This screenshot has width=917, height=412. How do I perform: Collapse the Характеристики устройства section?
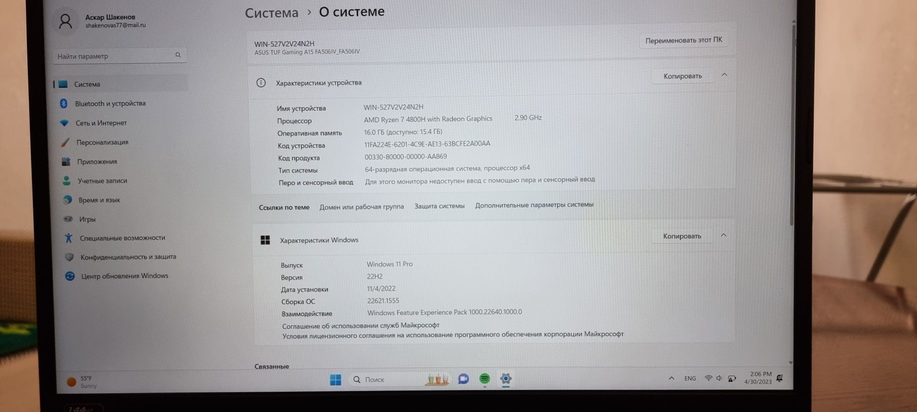(724, 75)
